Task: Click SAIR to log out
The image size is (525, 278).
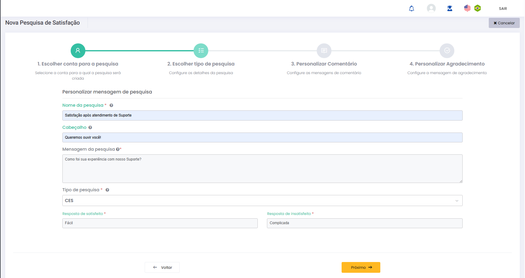Action: (x=503, y=9)
